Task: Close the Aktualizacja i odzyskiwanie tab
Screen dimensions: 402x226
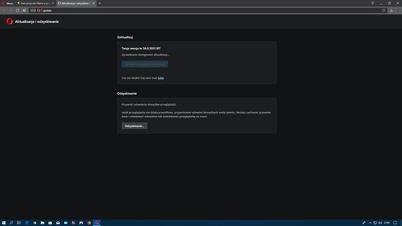Action: pos(93,3)
